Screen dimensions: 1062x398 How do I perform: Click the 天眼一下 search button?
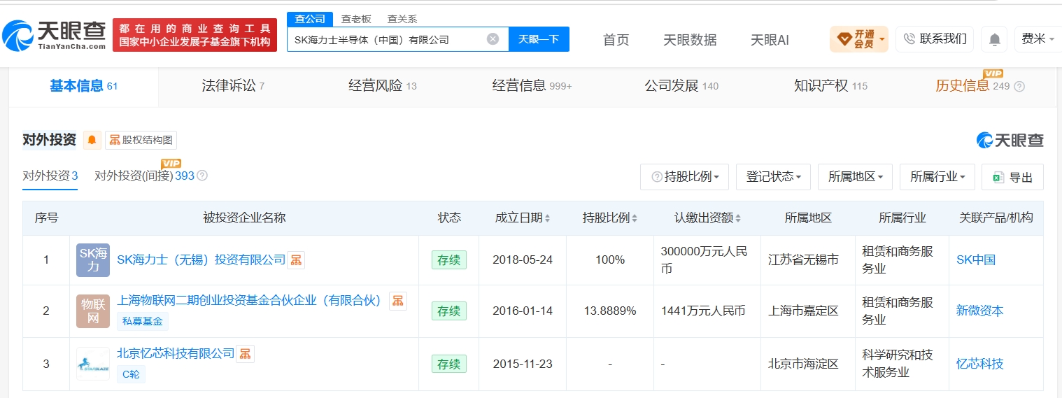(539, 39)
